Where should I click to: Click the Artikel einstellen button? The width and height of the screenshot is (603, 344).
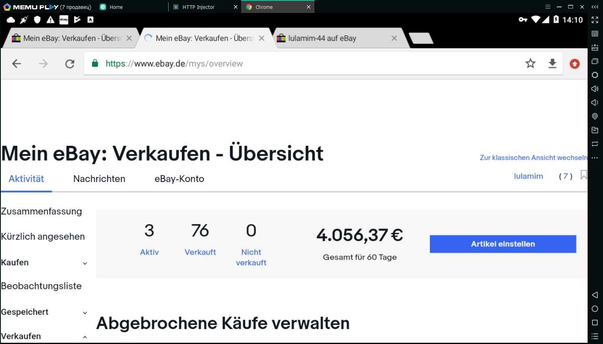503,244
